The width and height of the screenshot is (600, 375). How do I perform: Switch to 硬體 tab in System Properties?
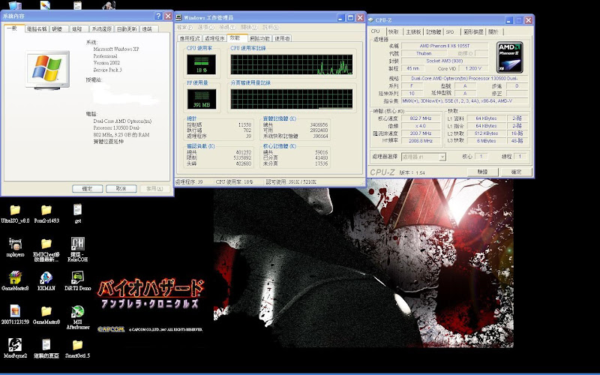(57, 29)
